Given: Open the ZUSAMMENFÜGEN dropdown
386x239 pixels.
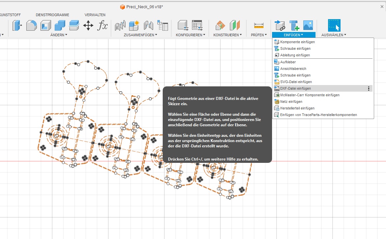Looking at the screenshot, I should coord(140,35).
